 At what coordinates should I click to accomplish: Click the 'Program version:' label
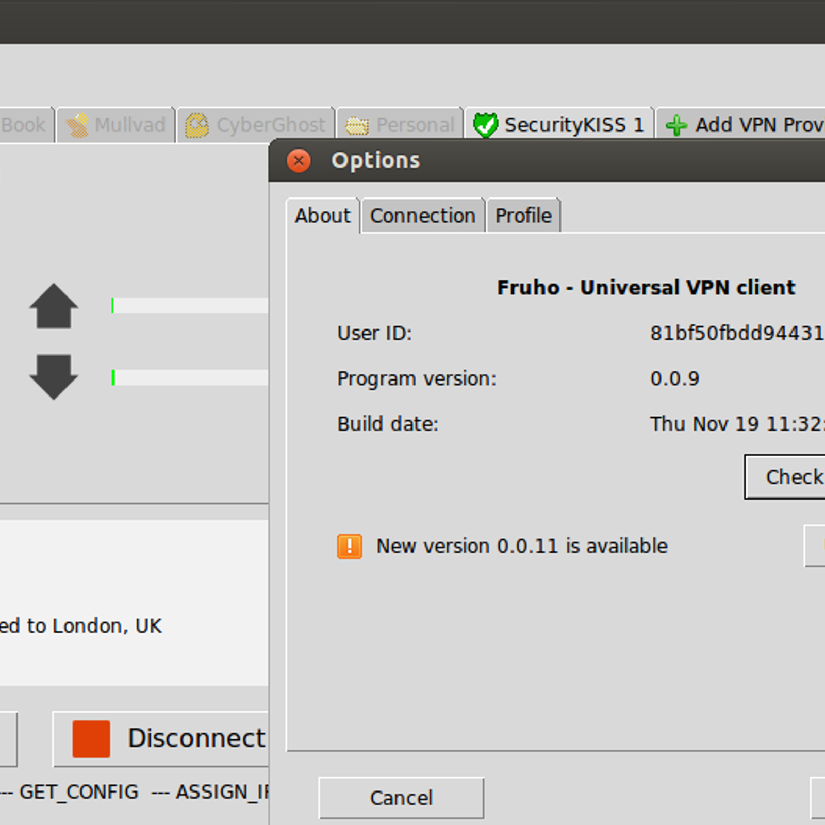point(417,379)
